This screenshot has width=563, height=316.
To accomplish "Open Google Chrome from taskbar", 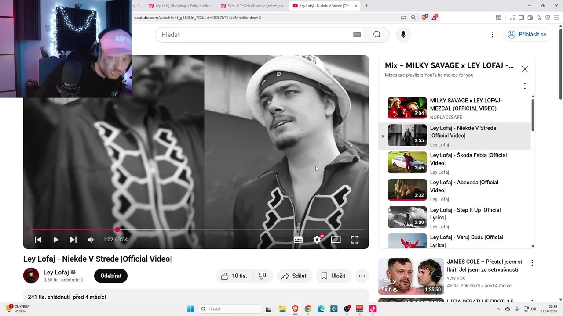I will pos(308,309).
